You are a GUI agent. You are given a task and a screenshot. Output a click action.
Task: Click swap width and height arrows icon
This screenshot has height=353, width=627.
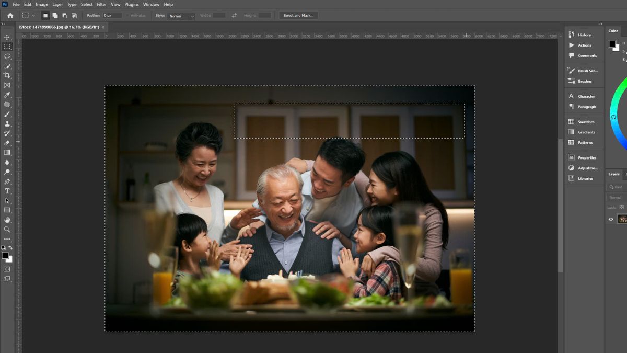(x=234, y=16)
